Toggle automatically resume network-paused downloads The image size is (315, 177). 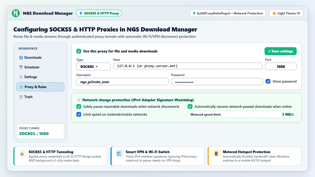point(190,106)
